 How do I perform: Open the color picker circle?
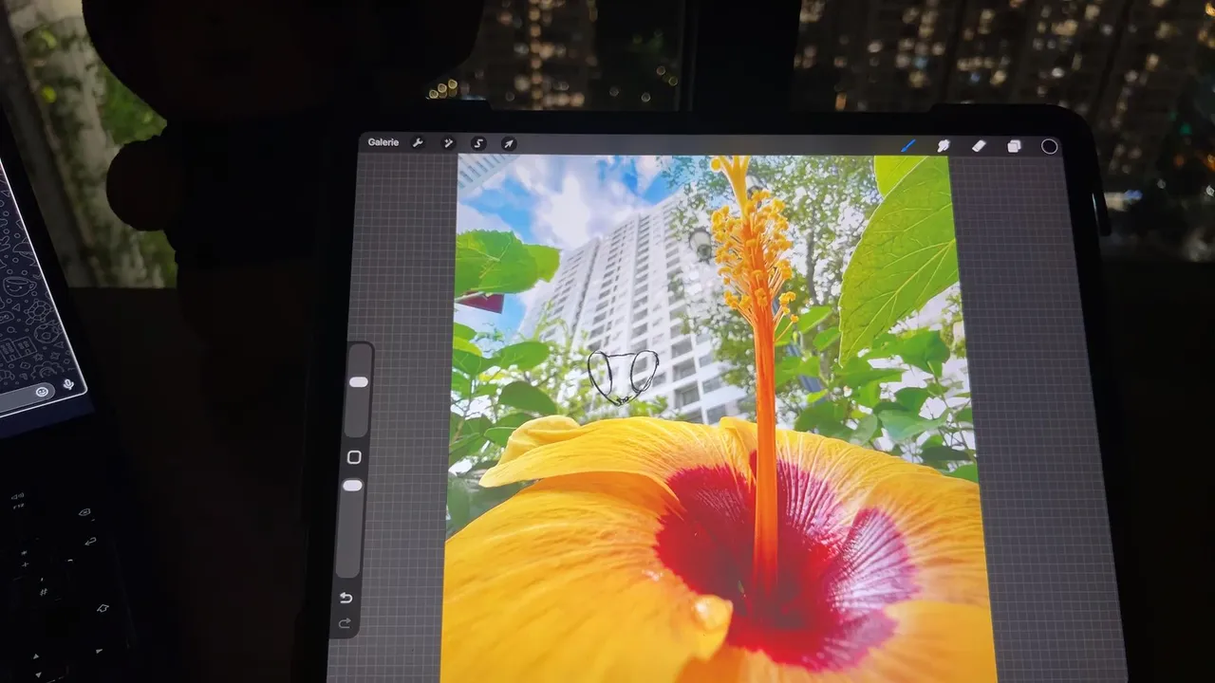coord(1049,146)
